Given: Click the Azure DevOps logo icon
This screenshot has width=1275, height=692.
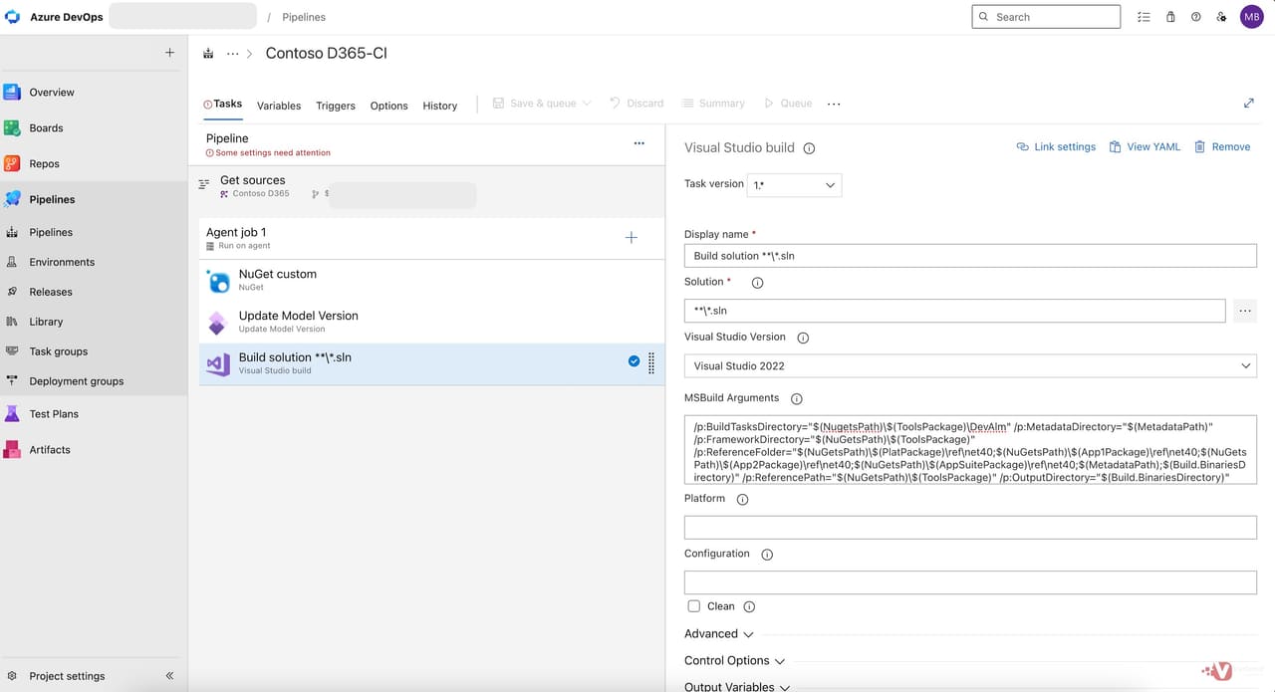Looking at the screenshot, I should (12, 17).
